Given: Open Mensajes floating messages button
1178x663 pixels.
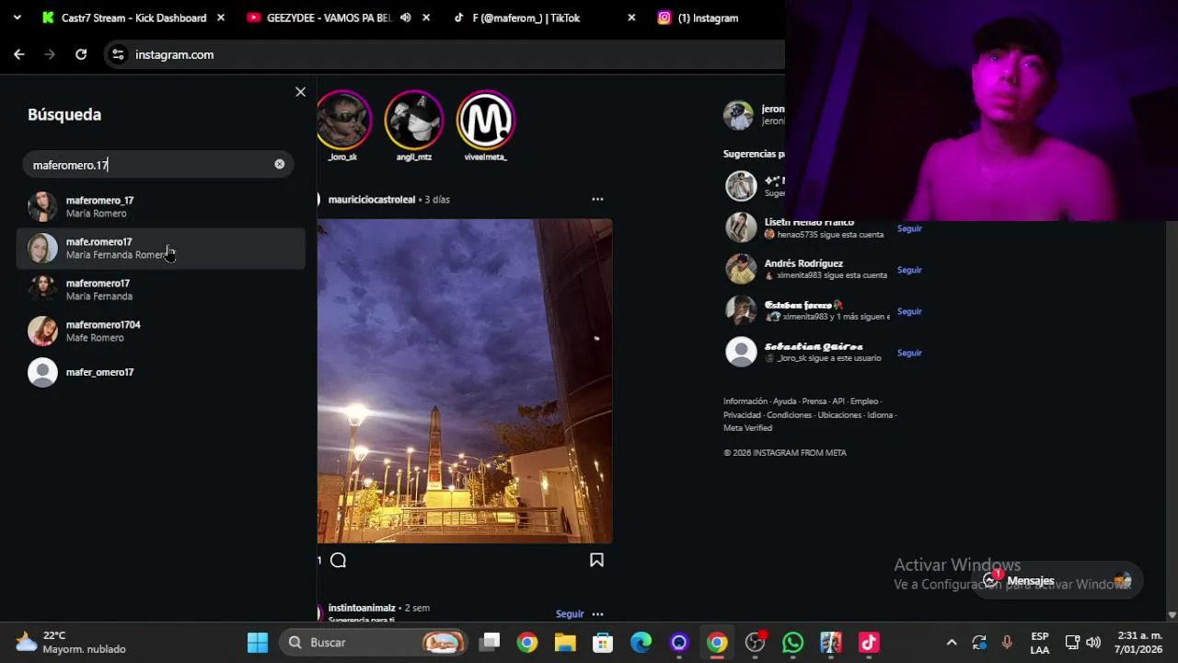Looking at the screenshot, I should point(1057,580).
